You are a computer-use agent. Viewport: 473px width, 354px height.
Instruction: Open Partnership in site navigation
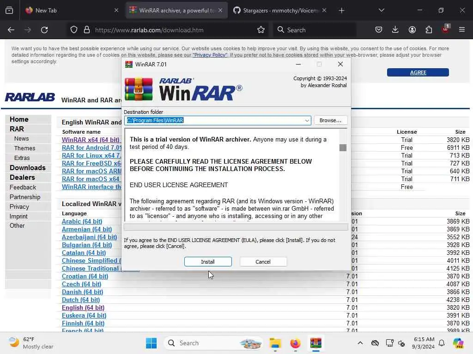coord(25,197)
